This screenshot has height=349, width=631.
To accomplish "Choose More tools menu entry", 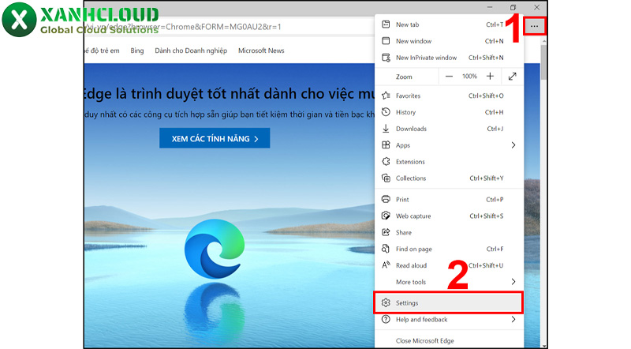I will point(449,282).
